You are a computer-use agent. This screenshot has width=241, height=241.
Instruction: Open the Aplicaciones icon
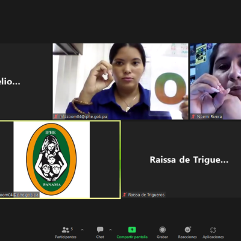[x=213, y=230]
